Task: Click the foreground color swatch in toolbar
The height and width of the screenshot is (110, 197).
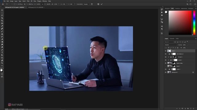Action: coord(1,70)
